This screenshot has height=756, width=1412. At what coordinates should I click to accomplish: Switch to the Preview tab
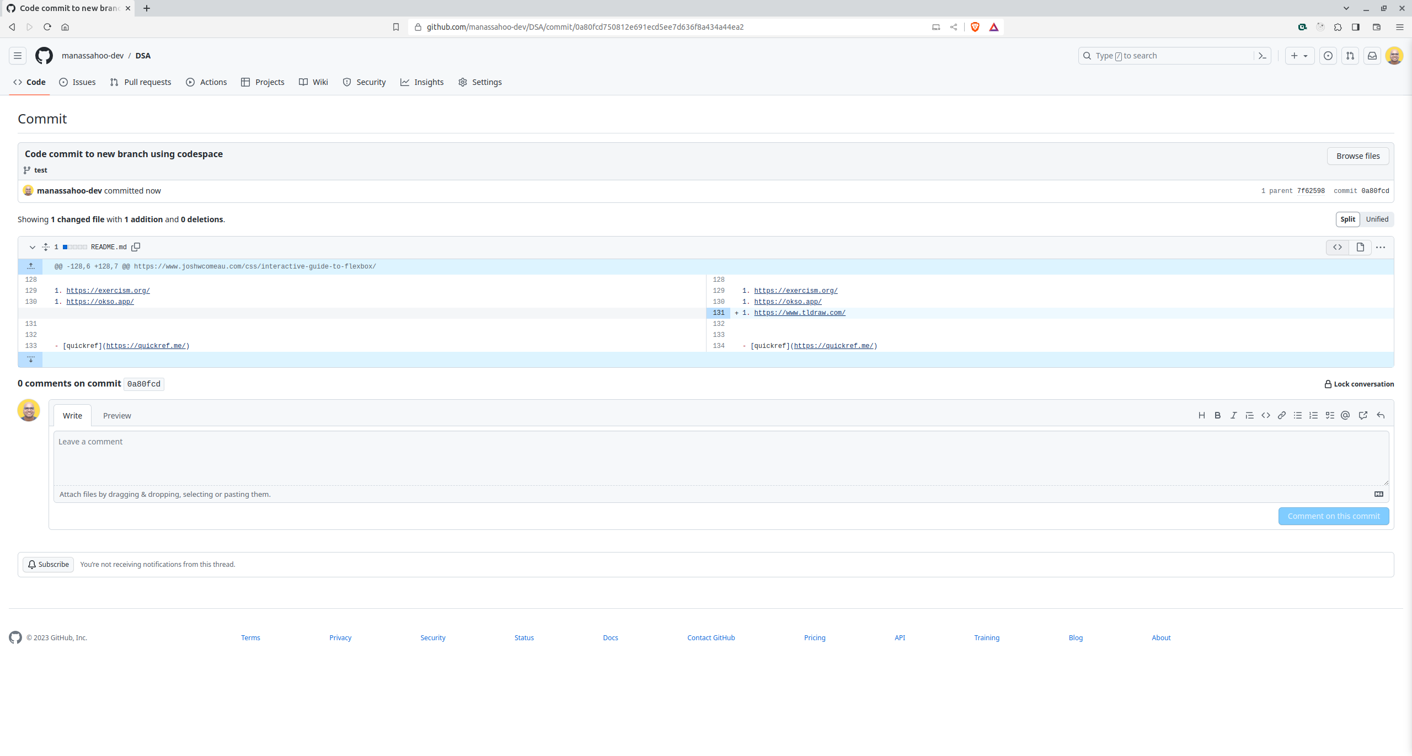click(116, 415)
